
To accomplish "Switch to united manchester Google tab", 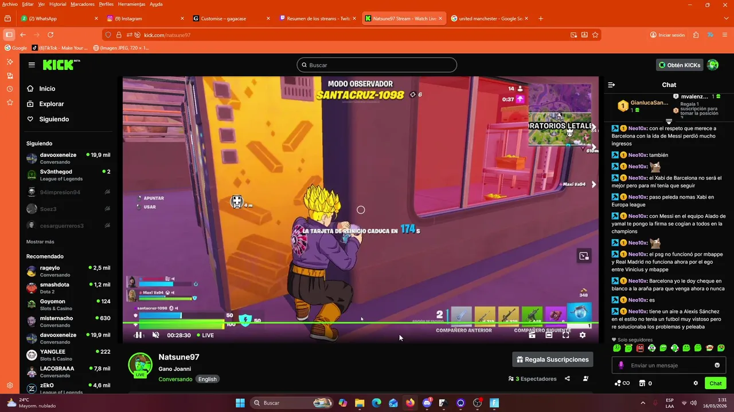I will (x=489, y=18).
